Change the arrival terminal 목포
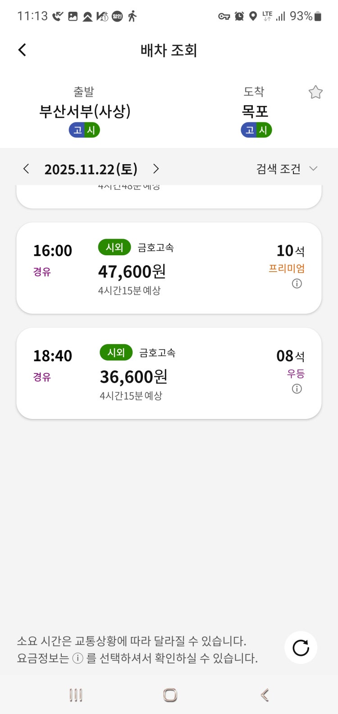Screen dimensions: 338x714 255,111
